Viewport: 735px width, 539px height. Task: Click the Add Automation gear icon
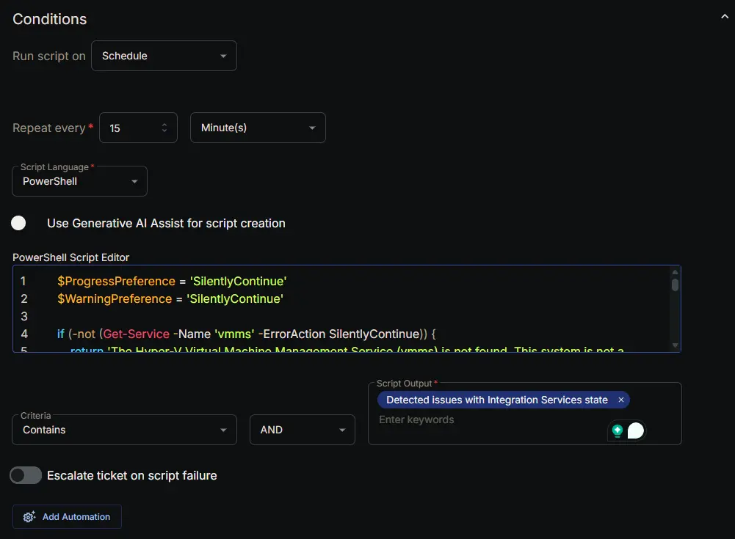tap(29, 517)
